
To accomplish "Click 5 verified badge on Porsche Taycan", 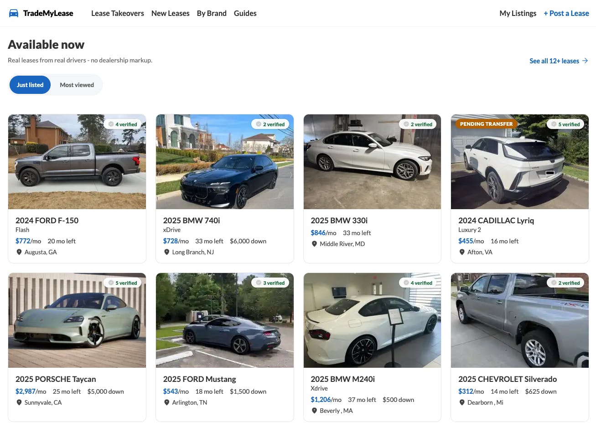I will coord(122,283).
